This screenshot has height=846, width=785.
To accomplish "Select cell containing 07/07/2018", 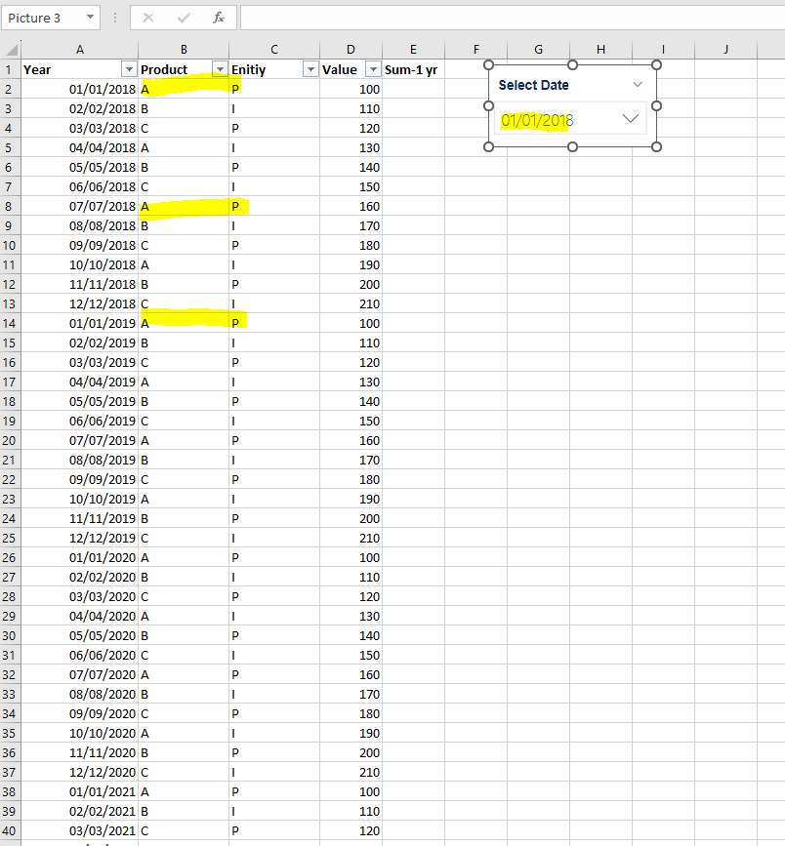I will (x=80, y=206).
